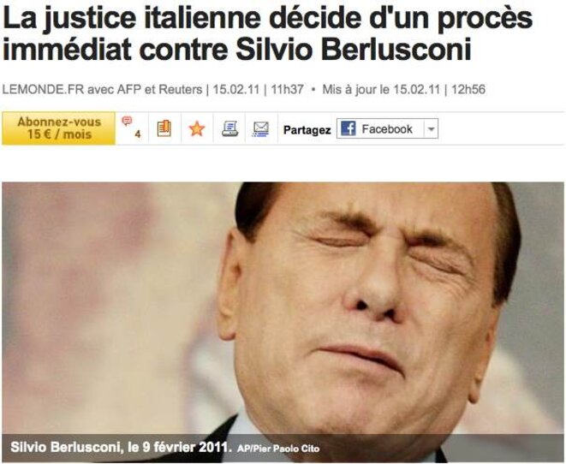Click the AP/Pier Paolo Cito photo credit
566x464 pixels.
click(x=278, y=449)
